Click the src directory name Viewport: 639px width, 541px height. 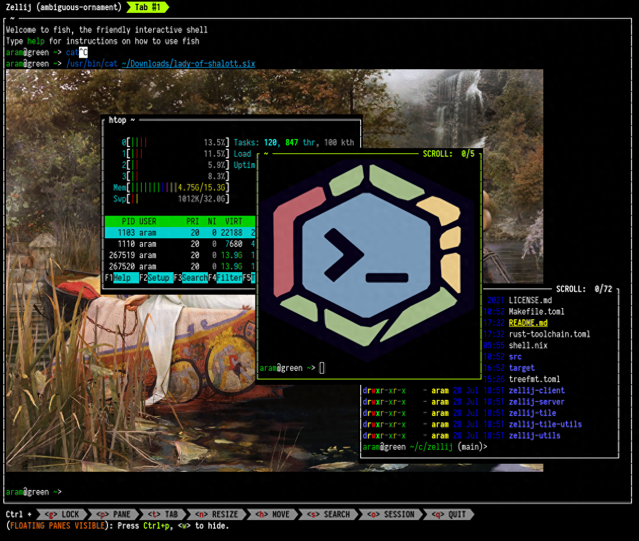(x=515, y=357)
